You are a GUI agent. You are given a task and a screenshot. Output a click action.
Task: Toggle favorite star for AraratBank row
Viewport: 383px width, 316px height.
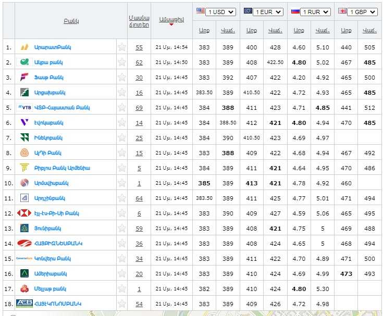coord(122,47)
